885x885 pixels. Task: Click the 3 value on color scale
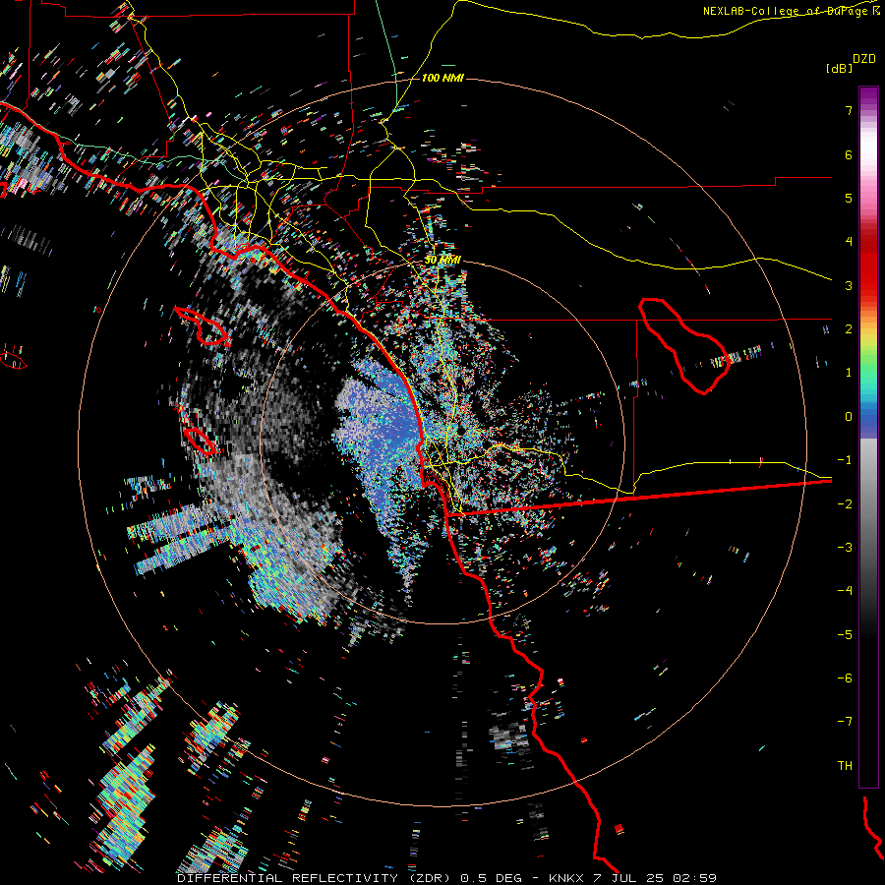pyautogui.click(x=849, y=285)
